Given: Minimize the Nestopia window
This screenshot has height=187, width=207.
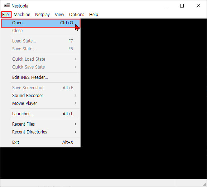Looking at the screenshot, I should coord(166,6).
